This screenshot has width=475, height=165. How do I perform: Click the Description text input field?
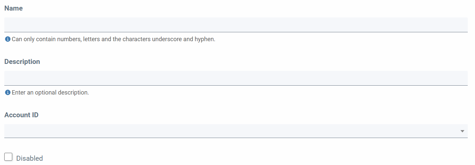tap(236, 78)
